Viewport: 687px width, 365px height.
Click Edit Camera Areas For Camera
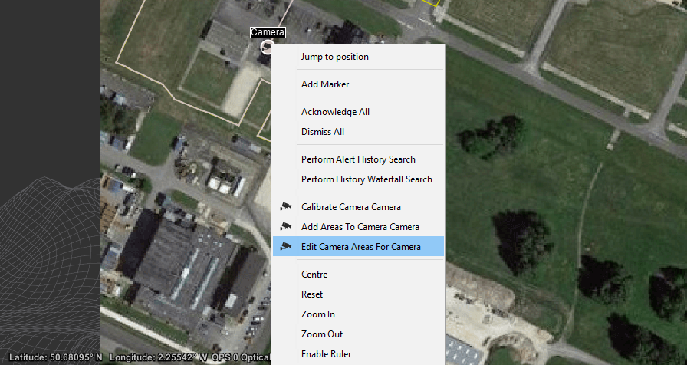pos(358,247)
